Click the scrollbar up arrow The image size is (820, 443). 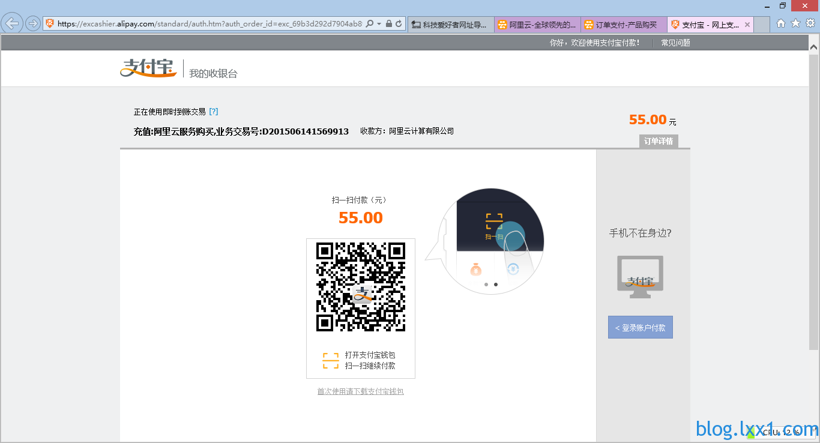click(x=813, y=46)
